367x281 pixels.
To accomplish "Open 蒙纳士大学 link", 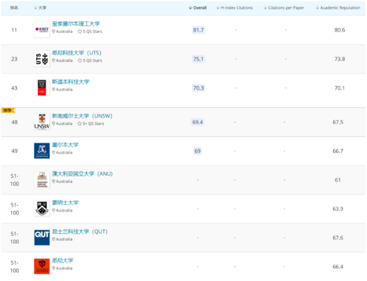I will [x=65, y=202].
